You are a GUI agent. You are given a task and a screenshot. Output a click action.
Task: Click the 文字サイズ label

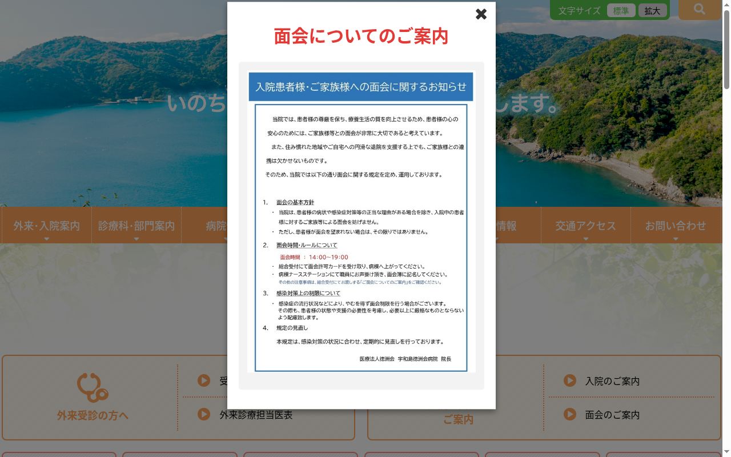click(579, 11)
